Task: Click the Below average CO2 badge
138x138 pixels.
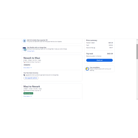Action: coord(28,93)
